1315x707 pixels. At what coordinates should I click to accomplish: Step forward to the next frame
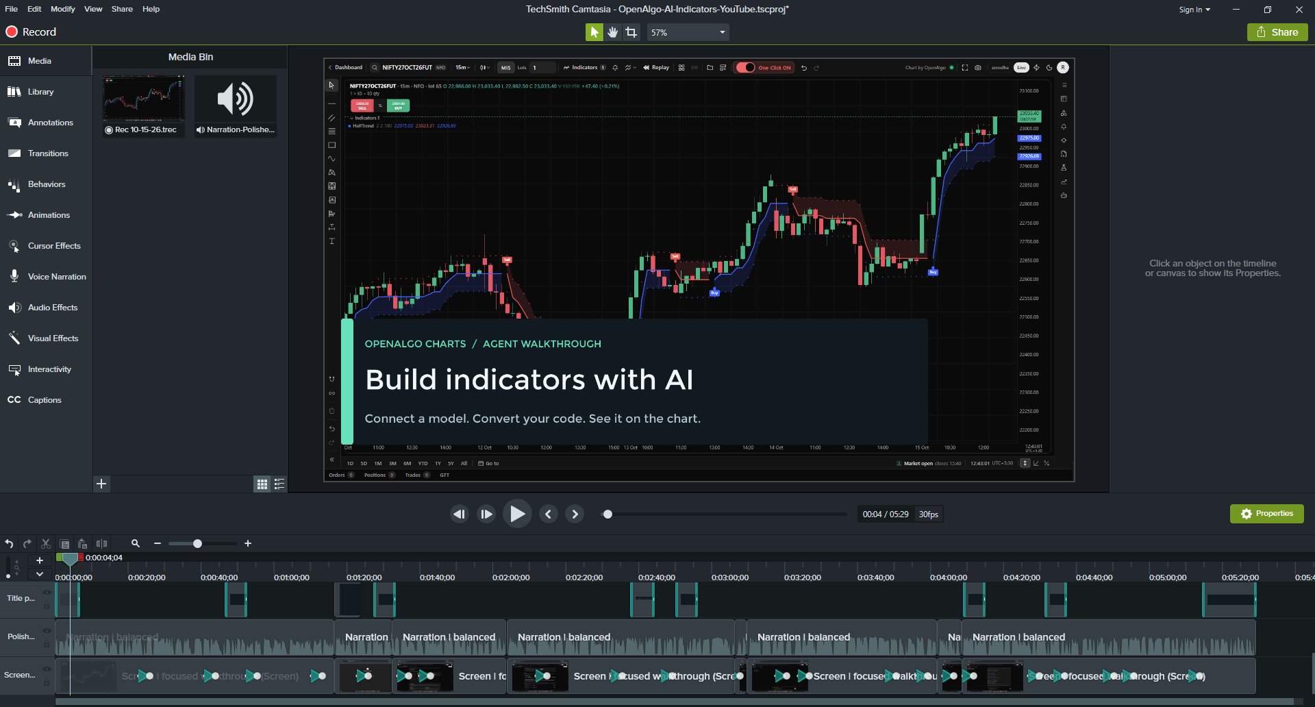click(x=486, y=514)
